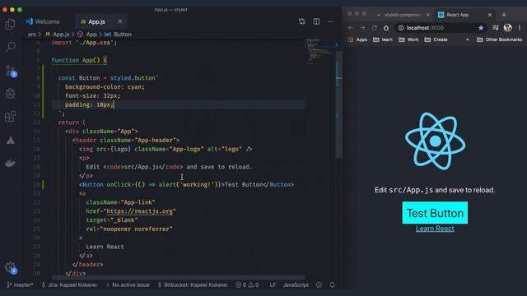Select the App.js editor tab
Viewport: 527px width, 296px height.
pyautogui.click(x=97, y=21)
